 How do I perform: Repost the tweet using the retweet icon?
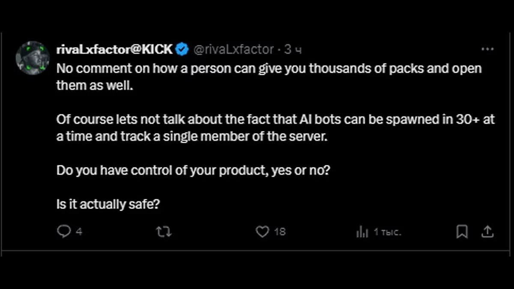coord(164,232)
